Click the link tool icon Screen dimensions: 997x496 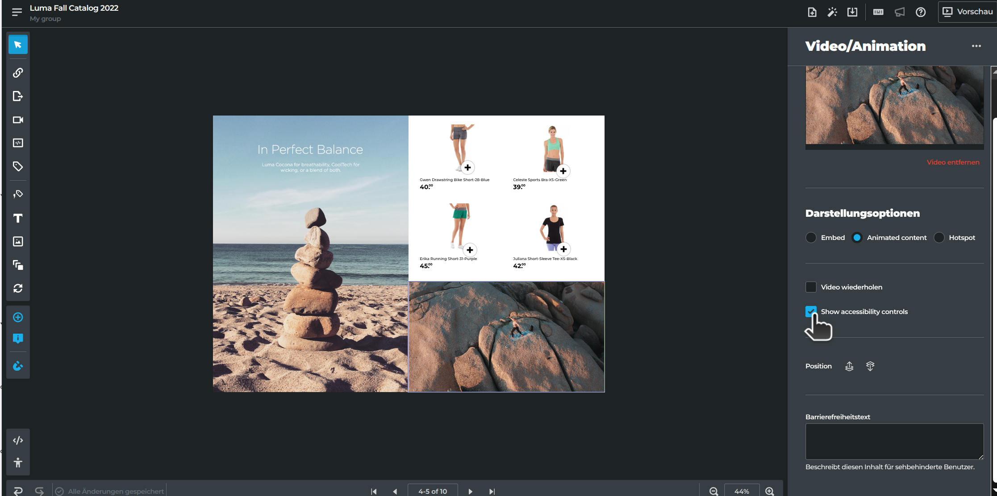18,73
